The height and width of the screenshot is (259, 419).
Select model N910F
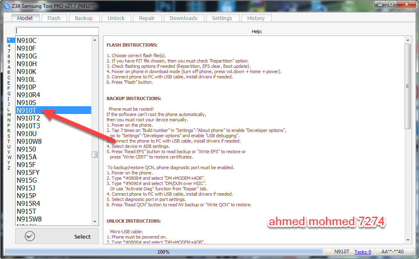[54, 48]
